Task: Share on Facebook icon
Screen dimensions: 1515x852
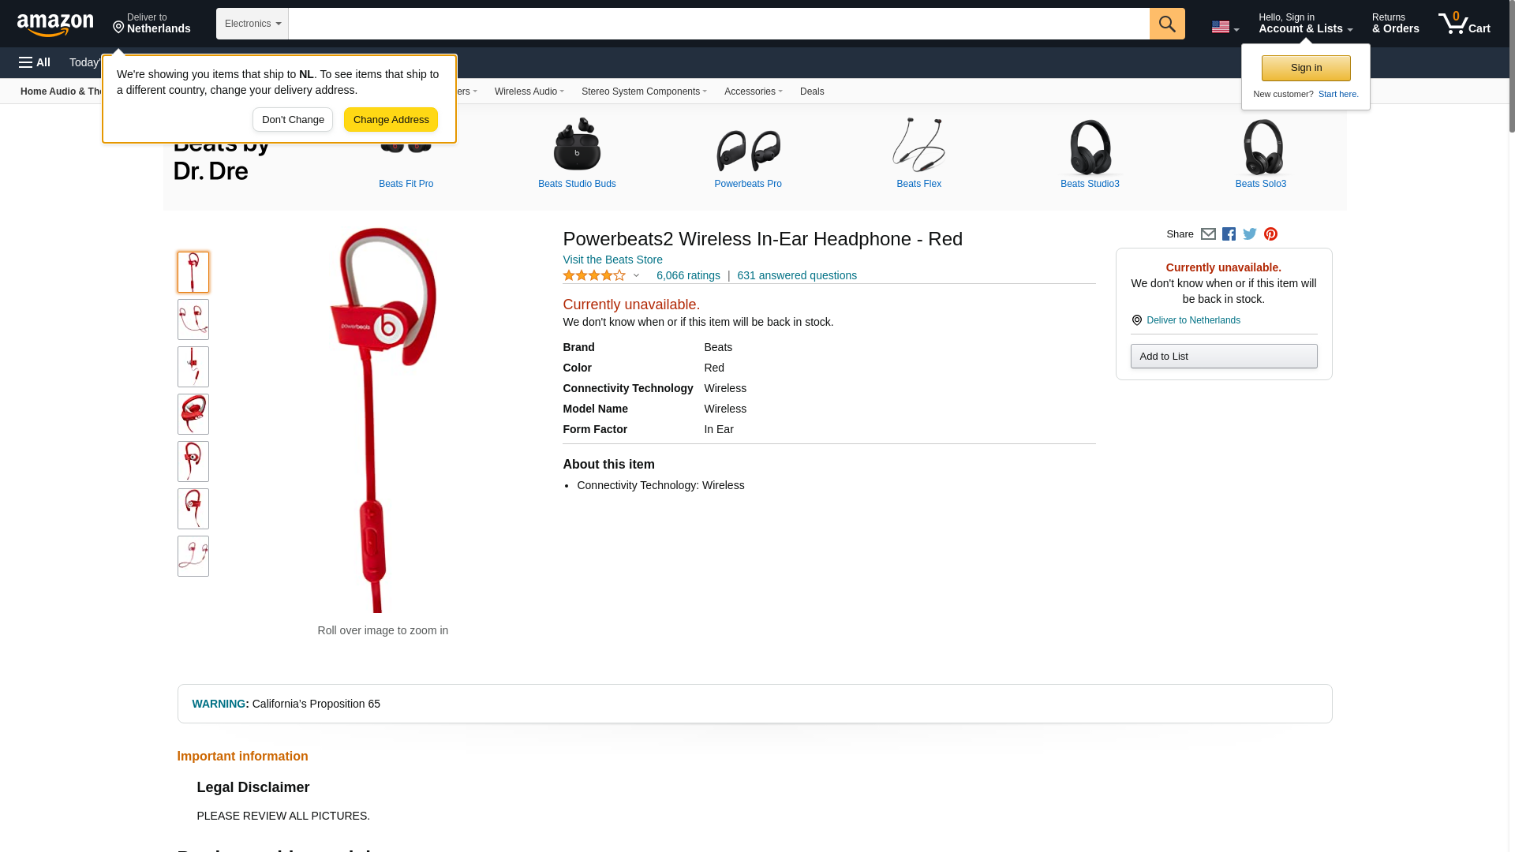Action: tap(1229, 234)
